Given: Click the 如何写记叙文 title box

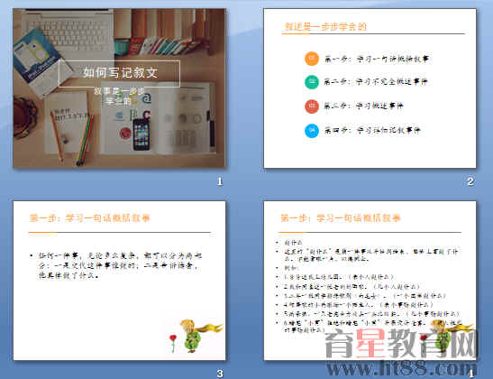Looking at the screenshot, I should click(x=120, y=73).
